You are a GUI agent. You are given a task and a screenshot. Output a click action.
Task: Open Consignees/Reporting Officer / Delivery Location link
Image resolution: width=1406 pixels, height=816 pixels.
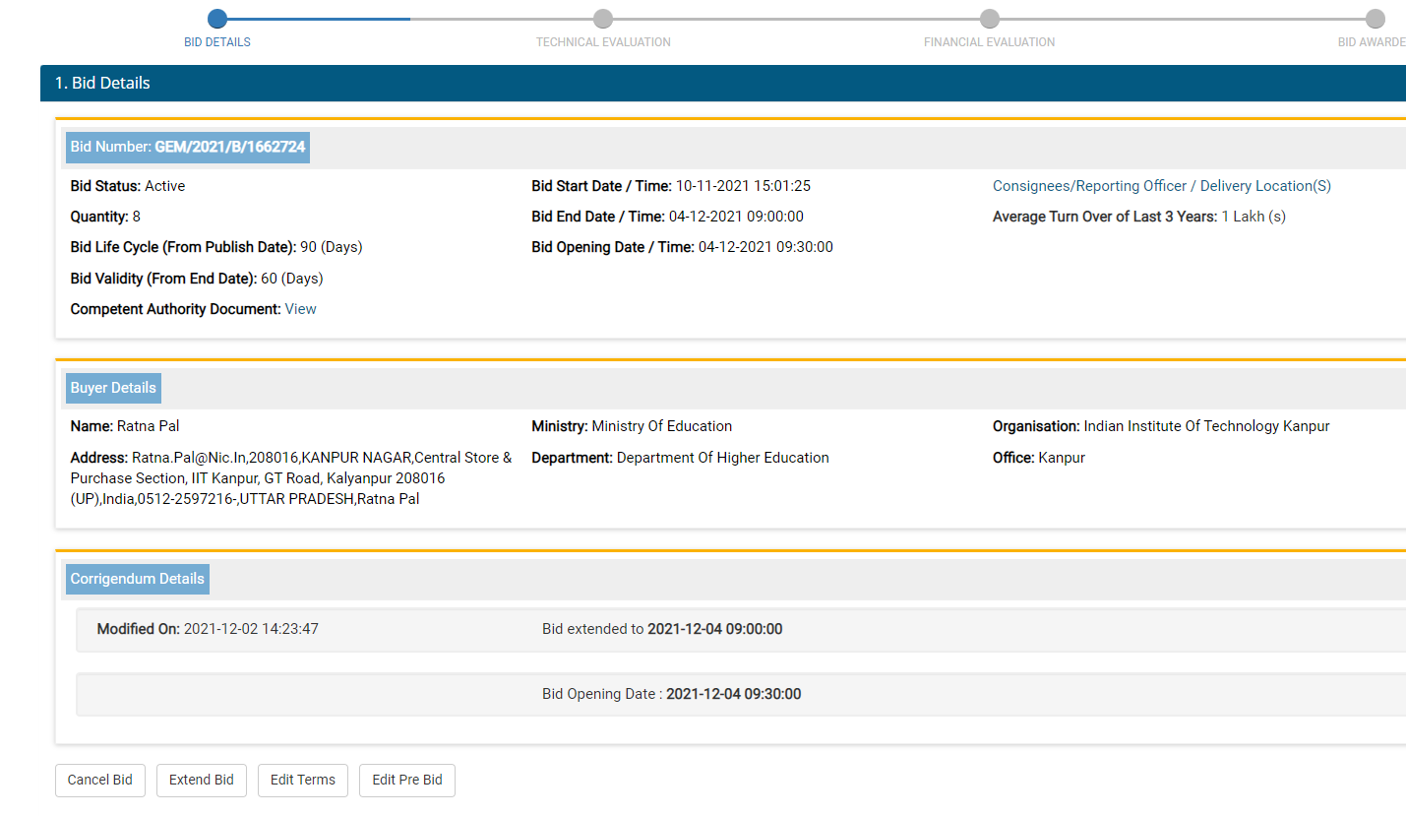tap(1161, 186)
